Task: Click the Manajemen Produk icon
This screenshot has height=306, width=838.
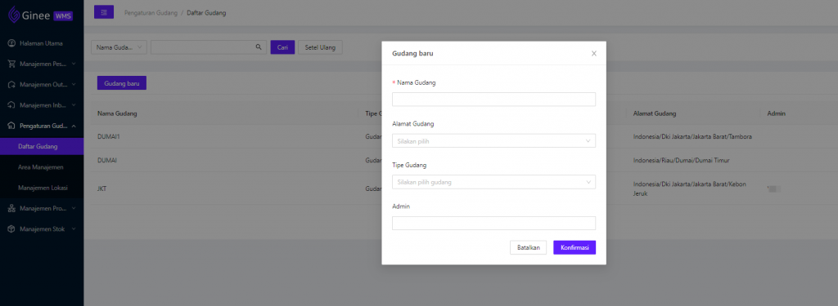Action: coord(11,208)
